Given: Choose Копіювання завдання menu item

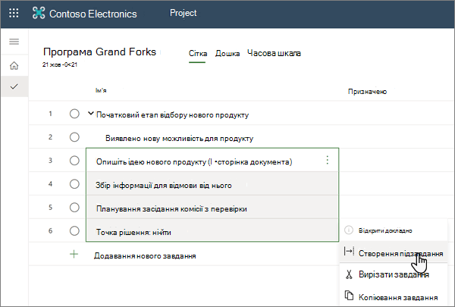Looking at the screenshot, I should tap(393, 296).
